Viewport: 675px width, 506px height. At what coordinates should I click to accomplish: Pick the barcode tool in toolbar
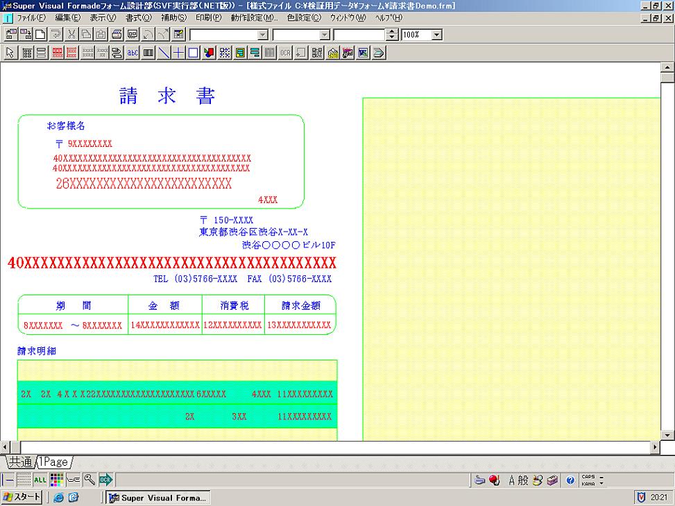pos(148,53)
